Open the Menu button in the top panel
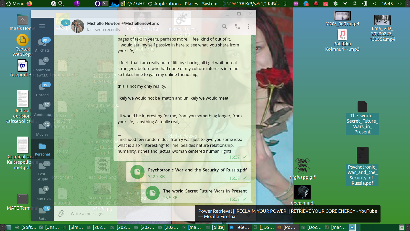The height and width of the screenshot is (231, 410). point(15,4)
